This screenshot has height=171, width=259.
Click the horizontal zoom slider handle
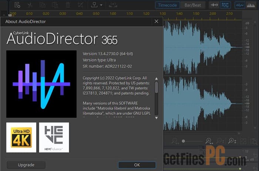(x=183, y=141)
